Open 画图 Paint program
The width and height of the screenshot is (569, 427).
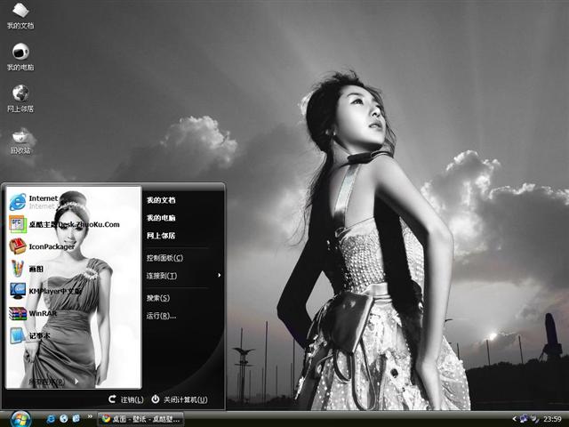(26, 269)
